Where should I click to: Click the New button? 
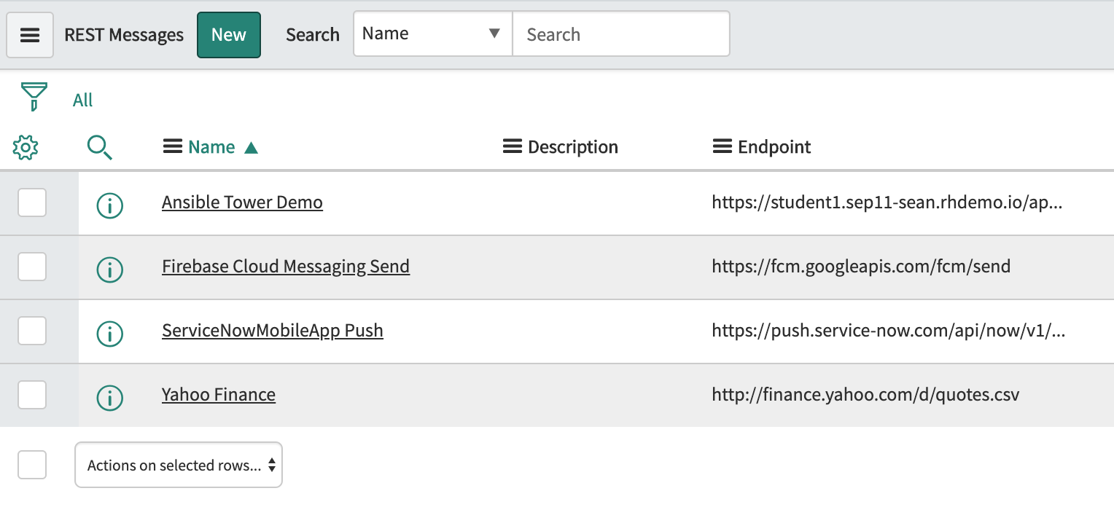(229, 35)
